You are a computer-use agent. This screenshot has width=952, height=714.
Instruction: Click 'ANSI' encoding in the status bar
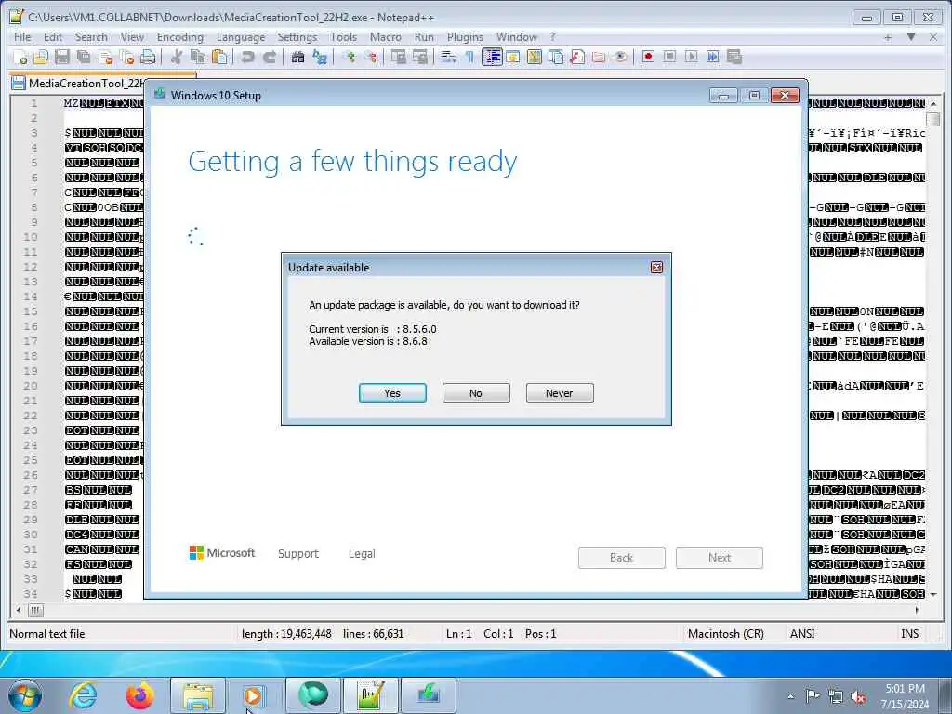(802, 634)
